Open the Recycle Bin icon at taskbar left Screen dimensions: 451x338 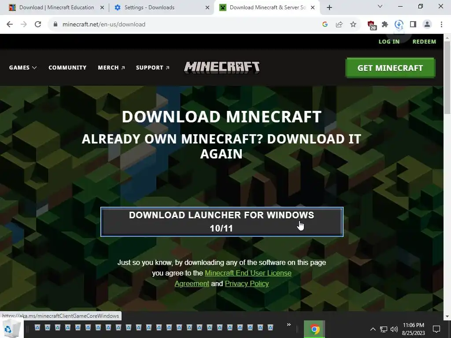click(11, 329)
